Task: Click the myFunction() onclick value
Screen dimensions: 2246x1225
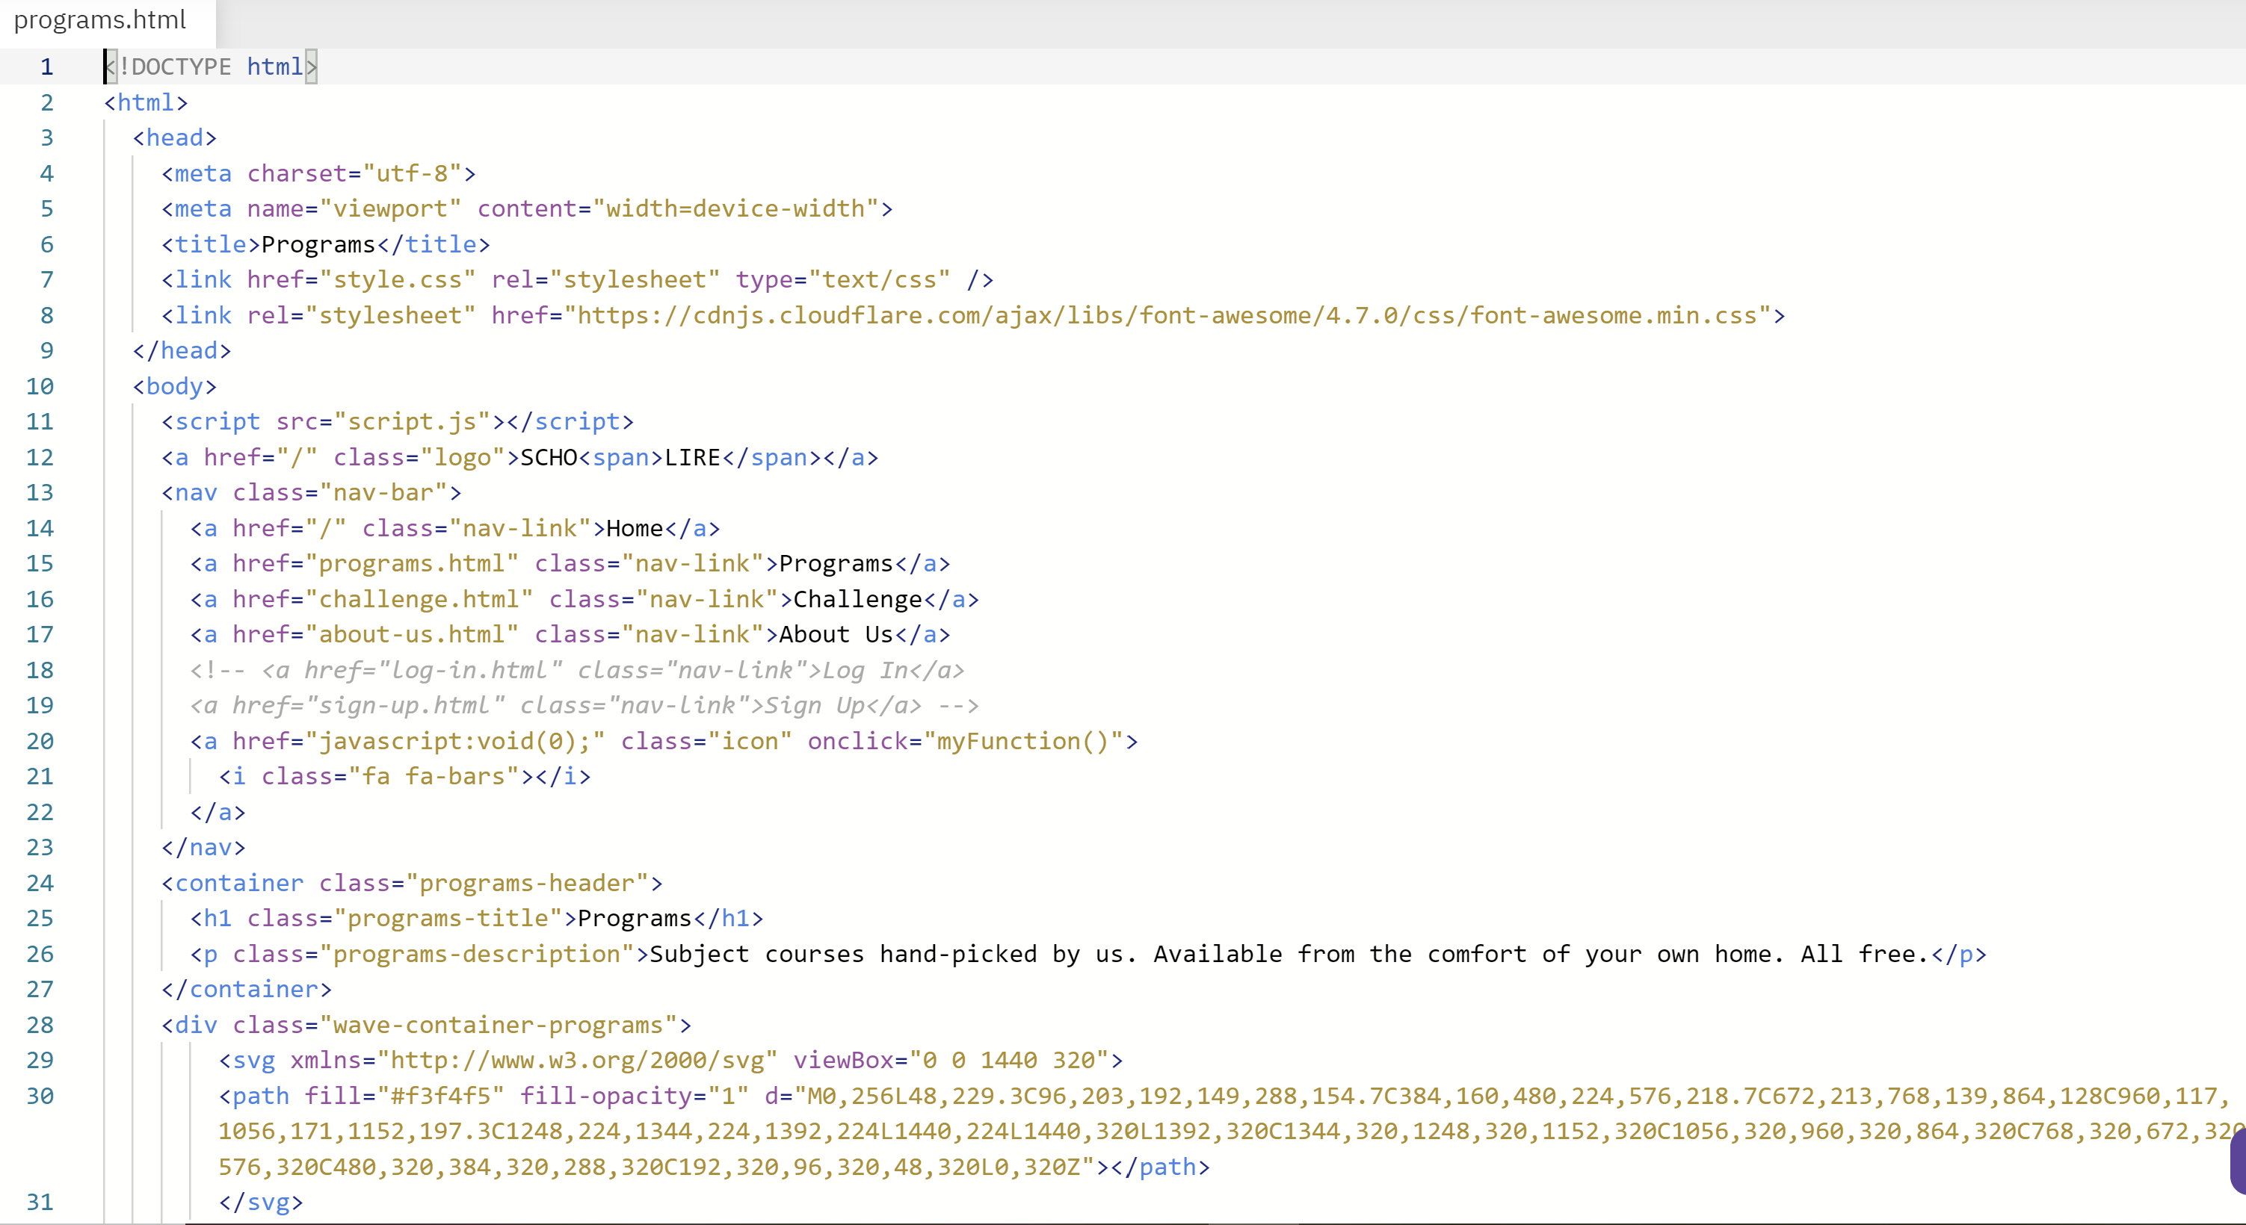Action: 1022,742
